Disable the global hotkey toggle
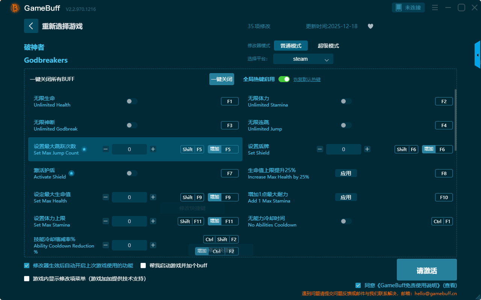The height and width of the screenshot is (300, 481). tap(284, 79)
